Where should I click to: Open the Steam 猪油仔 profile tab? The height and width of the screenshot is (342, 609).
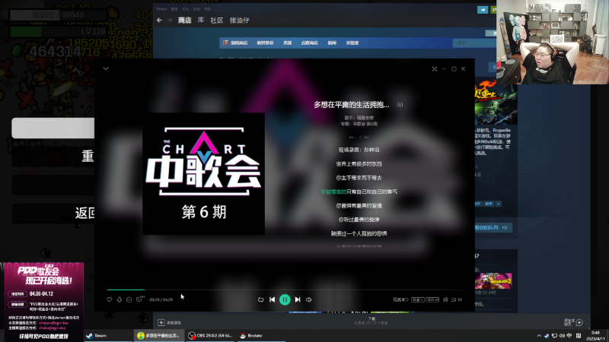240,21
